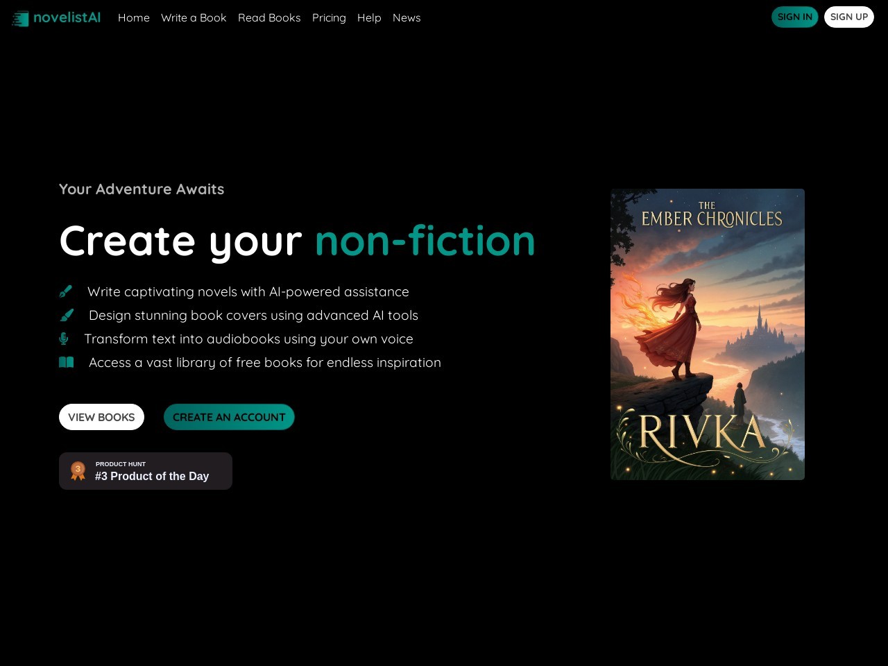Click the SIGN UP button

pos(849,17)
